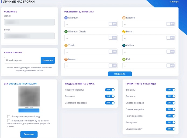Click the Сохранить button for payout details
187x138 pixels.
click(120, 74)
